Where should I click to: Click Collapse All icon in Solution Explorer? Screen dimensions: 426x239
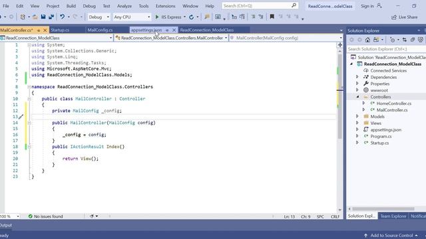click(413, 40)
